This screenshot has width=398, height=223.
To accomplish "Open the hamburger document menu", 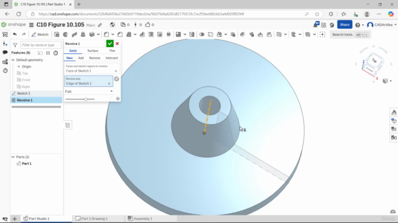I will [x=31, y=25].
